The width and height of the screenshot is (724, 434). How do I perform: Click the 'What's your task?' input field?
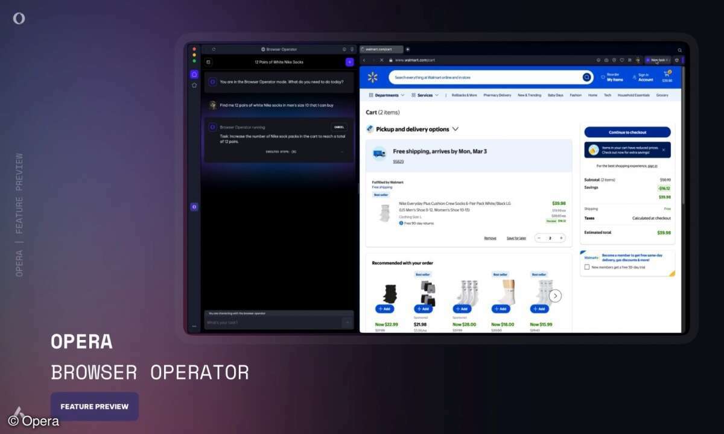click(x=273, y=322)
